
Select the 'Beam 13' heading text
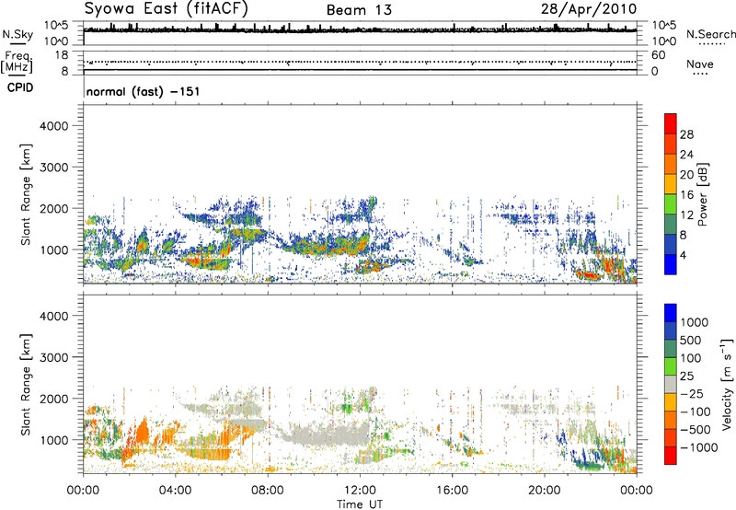click(x=359, y=10)
